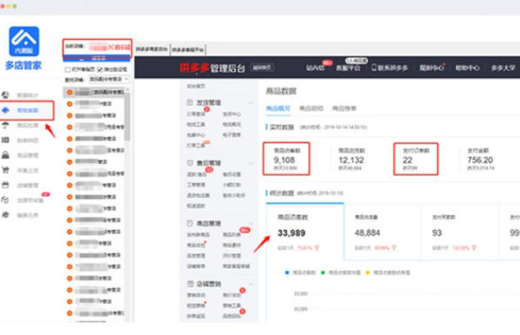Collapse the 发货管理 menu section chevron
Image resolution: width=520 pixels, height=335 pixels.
tap(250, 102)
